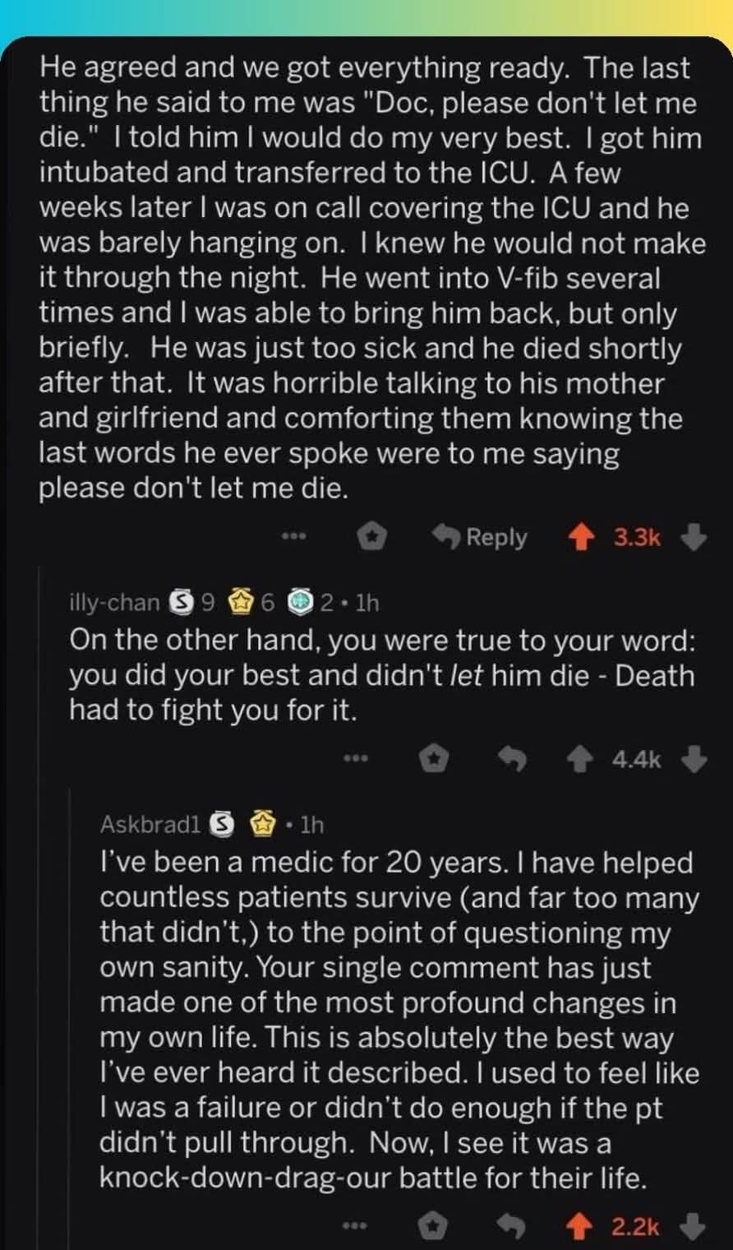The width and height of the screenshot is (733, 1250).
Task: Upvote Askbrad1's comment with 2.2k points
Action: point(581,1227)
